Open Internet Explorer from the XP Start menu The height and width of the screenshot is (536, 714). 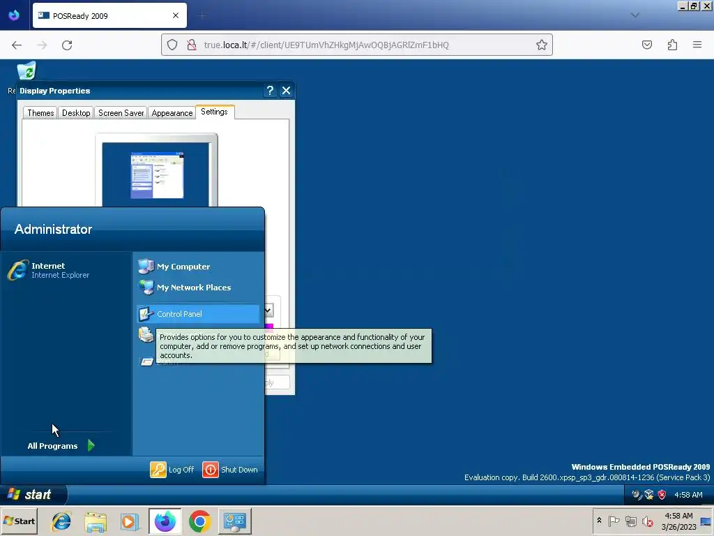pos(49,270)
